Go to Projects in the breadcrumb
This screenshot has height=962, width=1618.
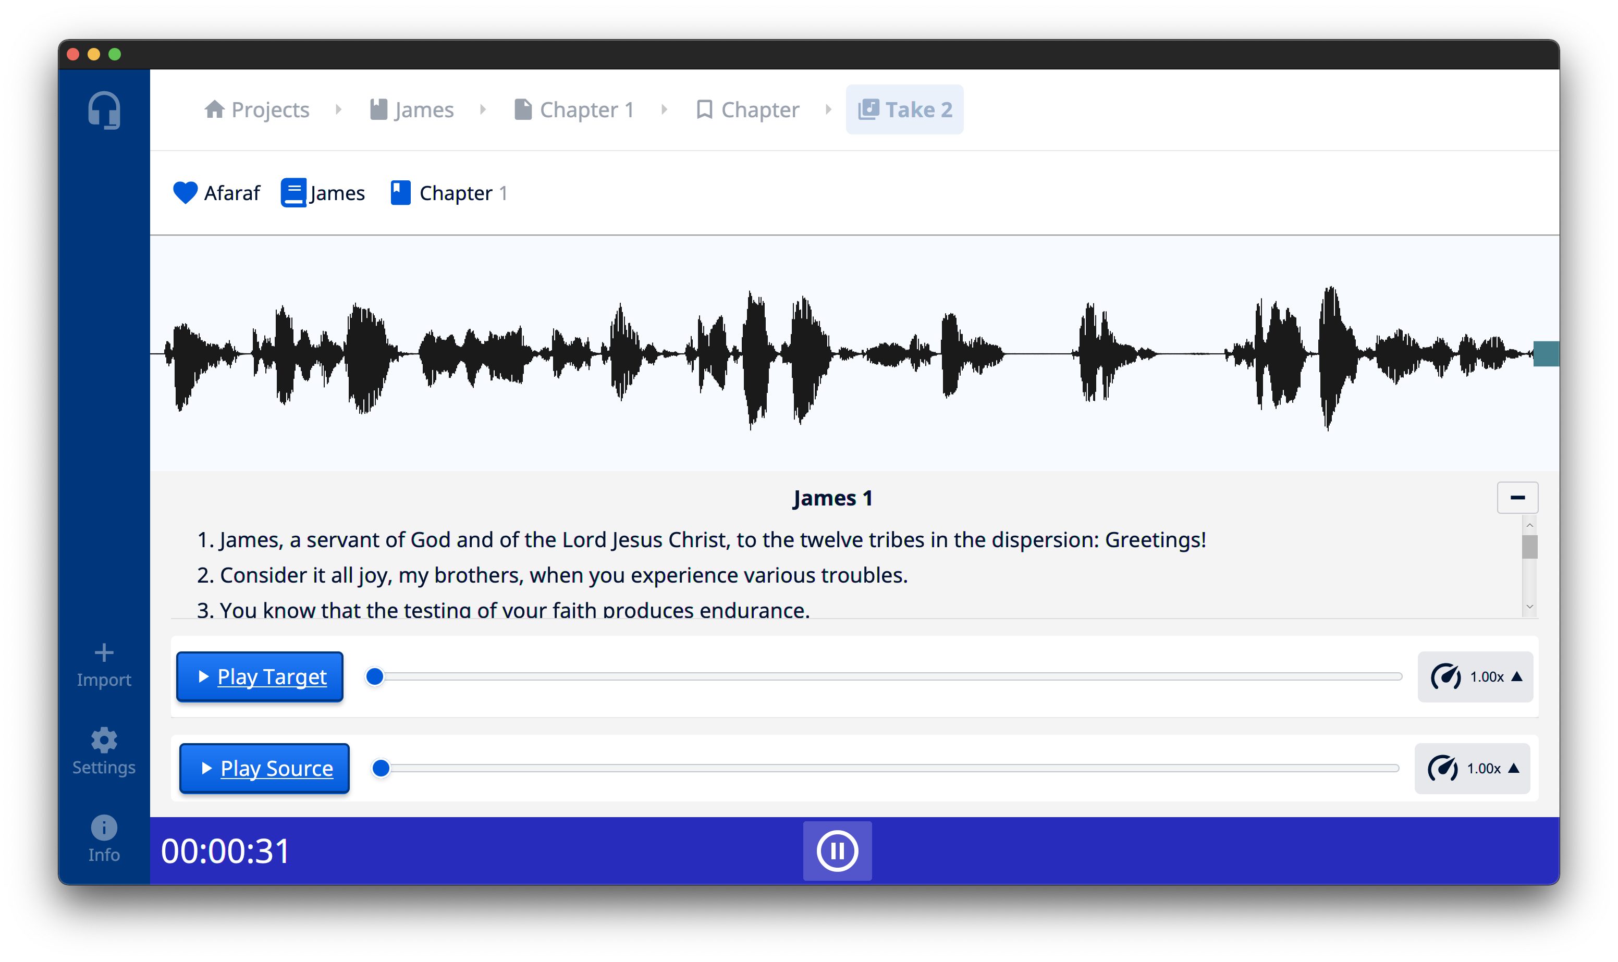pos(258,109)
